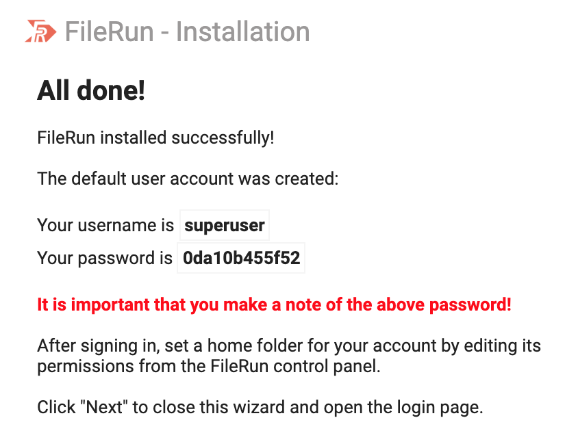Viewport: 578px width, 431px height.
Task: Click the "Your password is" label
Action: point(105,258)
